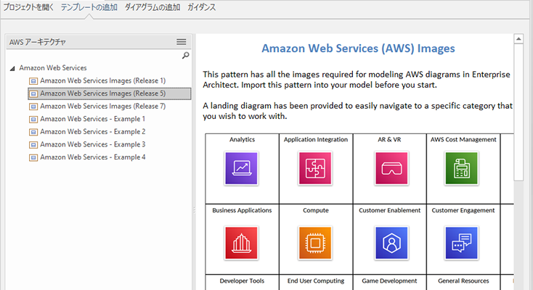Switch to the ダイアグラムの追加 tab
The width and height of the screenshot is (533, 290).
click(152, 7)
